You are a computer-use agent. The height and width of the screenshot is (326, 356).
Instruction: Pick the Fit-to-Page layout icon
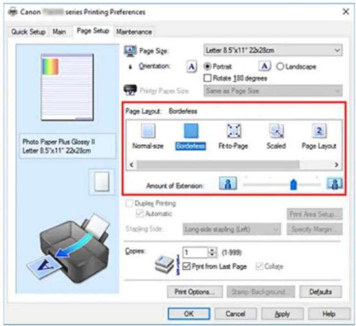click(234, 131)
